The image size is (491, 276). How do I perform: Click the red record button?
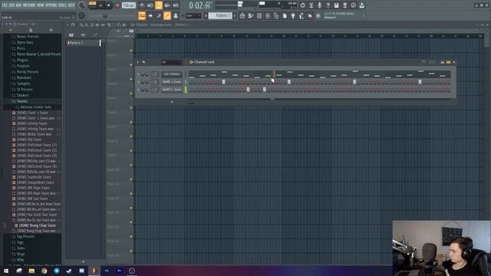coord(117,5)
